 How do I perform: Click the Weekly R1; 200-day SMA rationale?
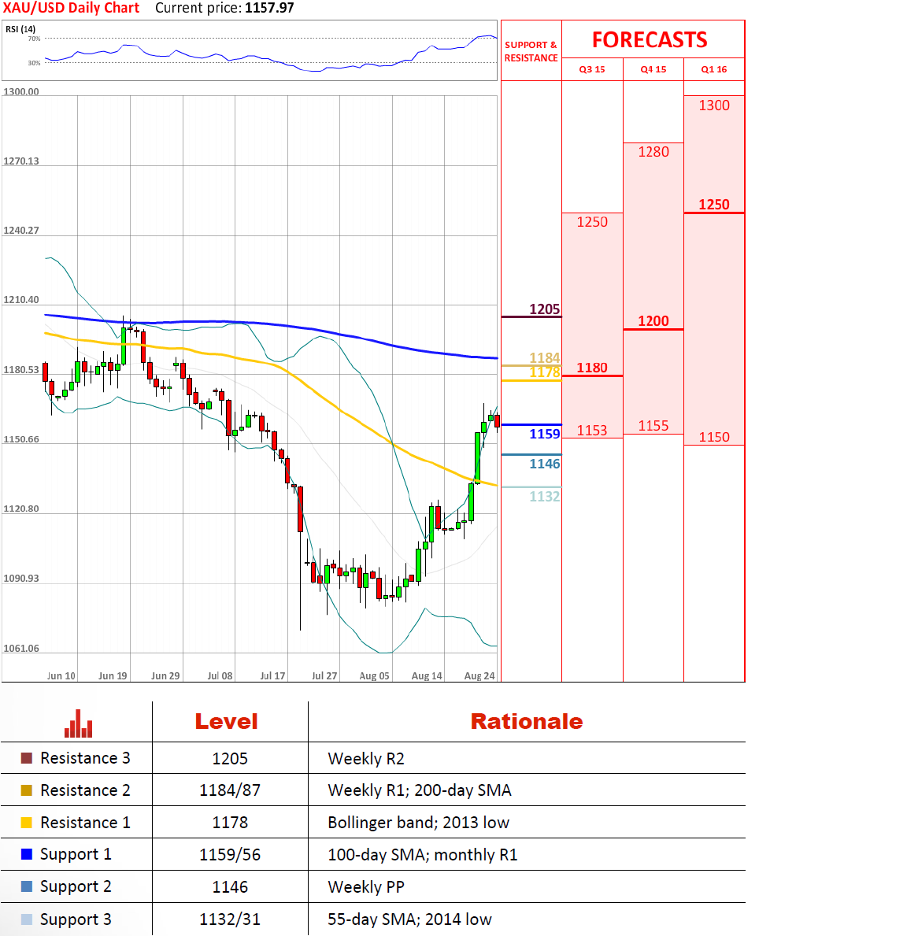(420, 790)
